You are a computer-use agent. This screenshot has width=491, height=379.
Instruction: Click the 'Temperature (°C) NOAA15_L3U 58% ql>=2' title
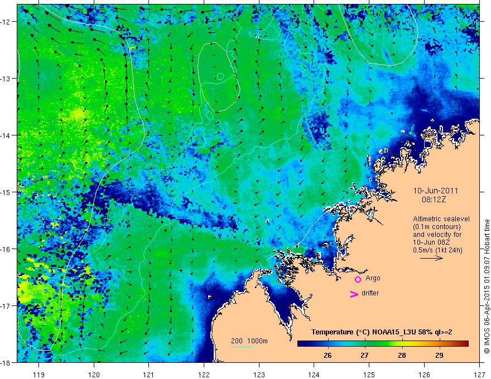click(382, 332)
